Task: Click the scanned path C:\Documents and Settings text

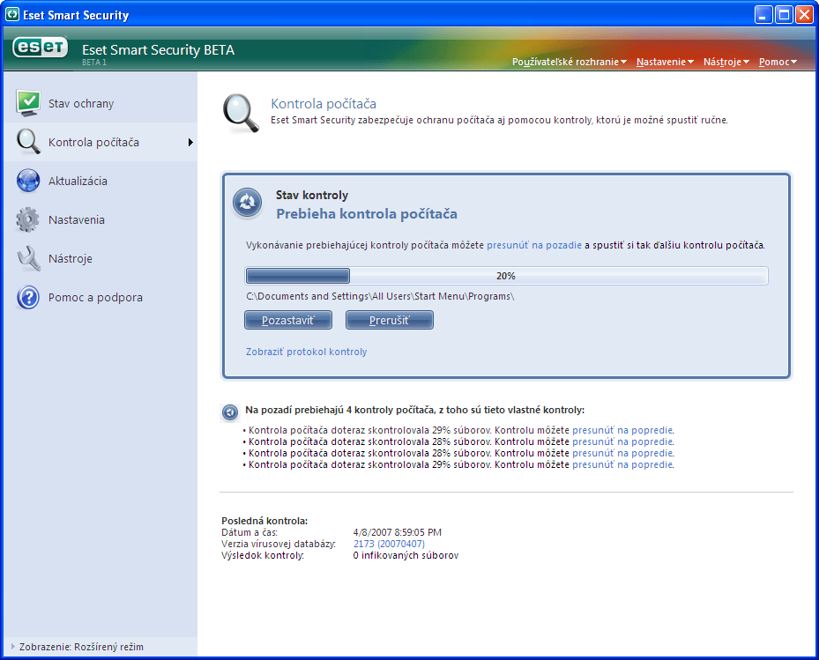Action: [x=380, y=296]
